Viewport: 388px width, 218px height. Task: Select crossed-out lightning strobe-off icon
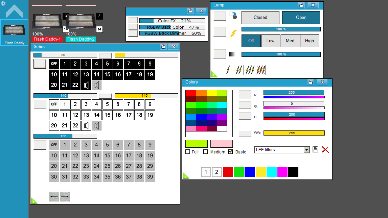point(260,70)
